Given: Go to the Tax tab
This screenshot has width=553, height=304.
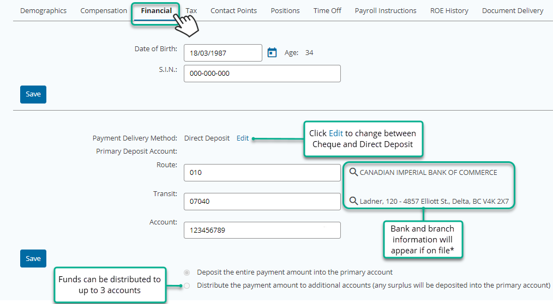Looking at the screenshot, I should click(191, 10).
